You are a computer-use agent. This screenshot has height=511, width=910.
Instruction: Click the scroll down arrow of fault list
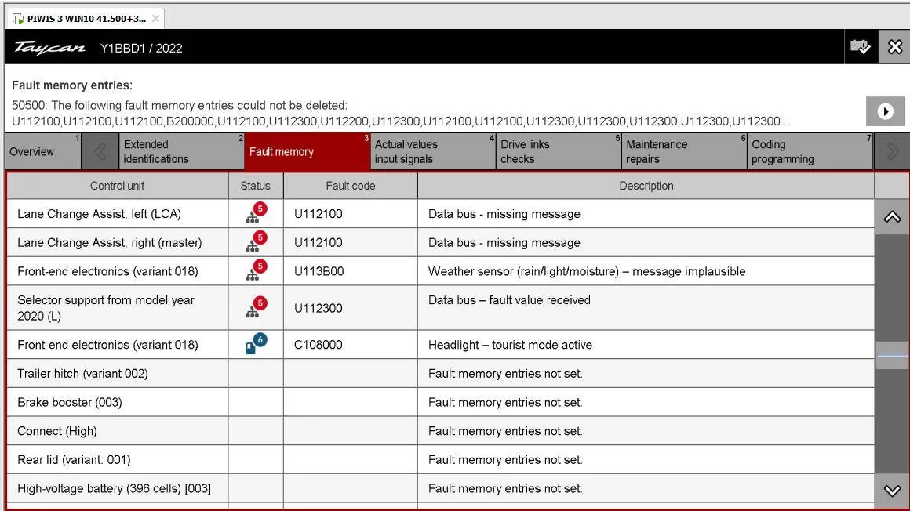tap(892, 491)
